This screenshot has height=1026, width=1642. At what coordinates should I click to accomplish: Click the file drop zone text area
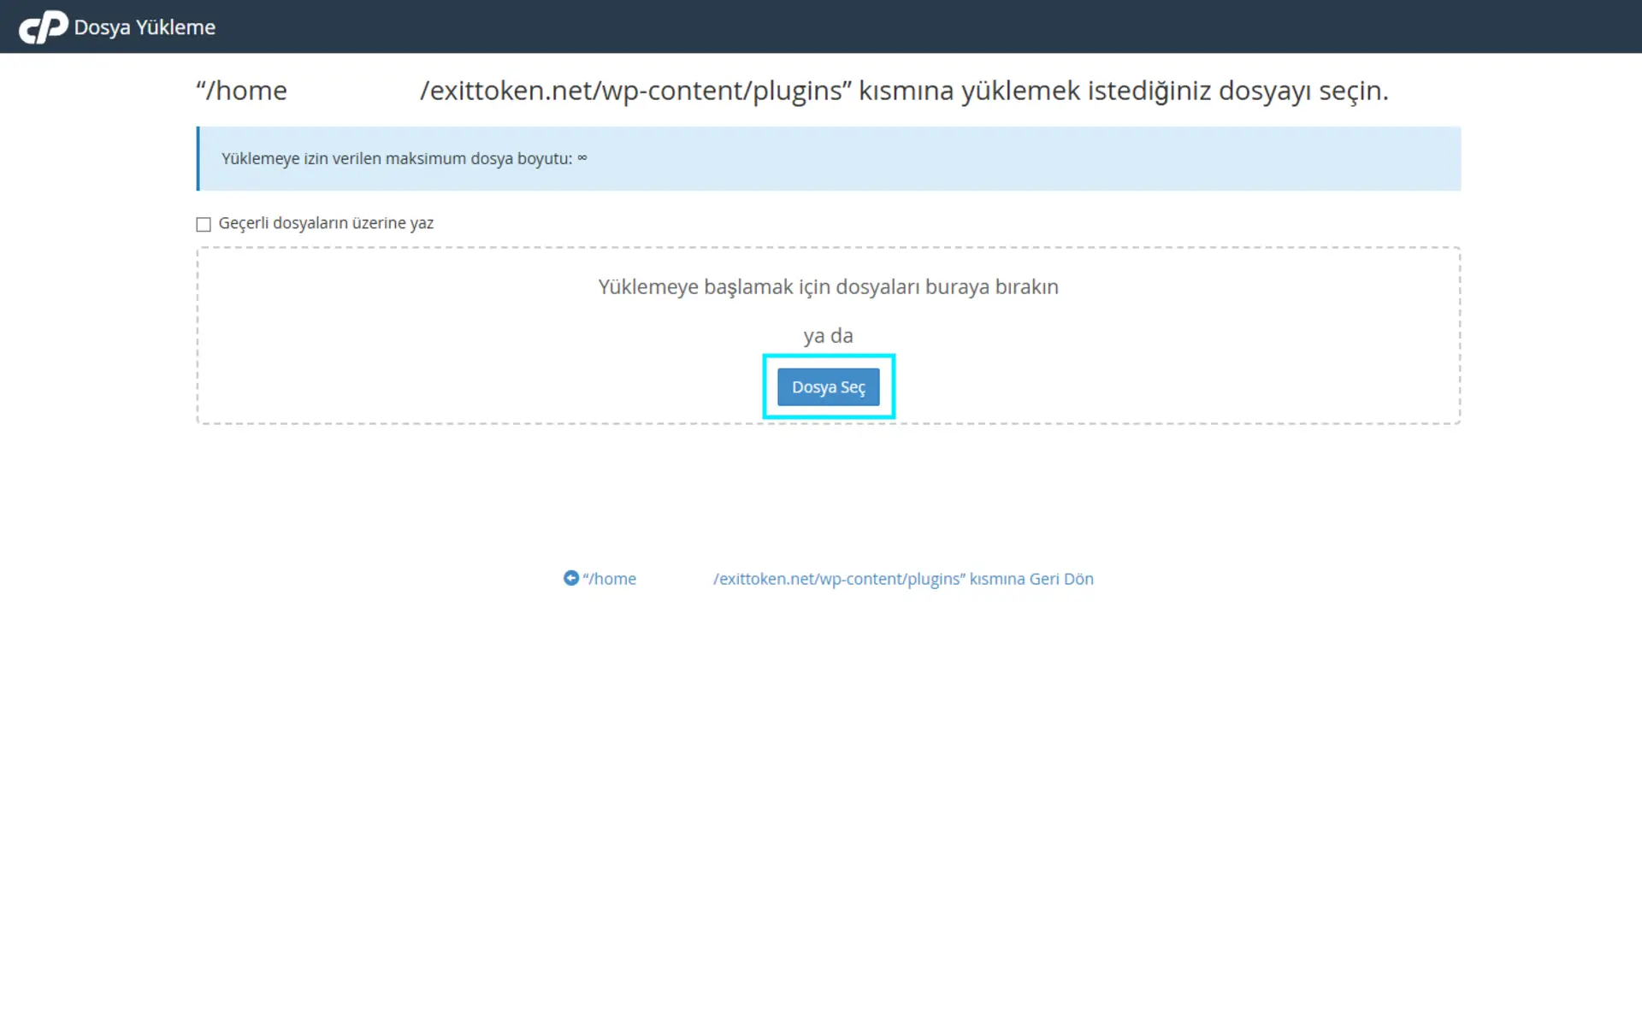click(828, 287)
